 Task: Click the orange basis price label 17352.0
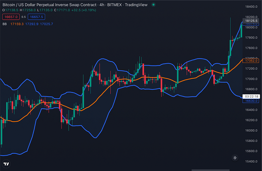pos(251,61)
